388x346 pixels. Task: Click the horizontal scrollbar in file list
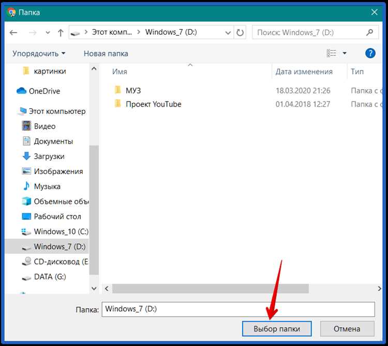click(210, 289)
